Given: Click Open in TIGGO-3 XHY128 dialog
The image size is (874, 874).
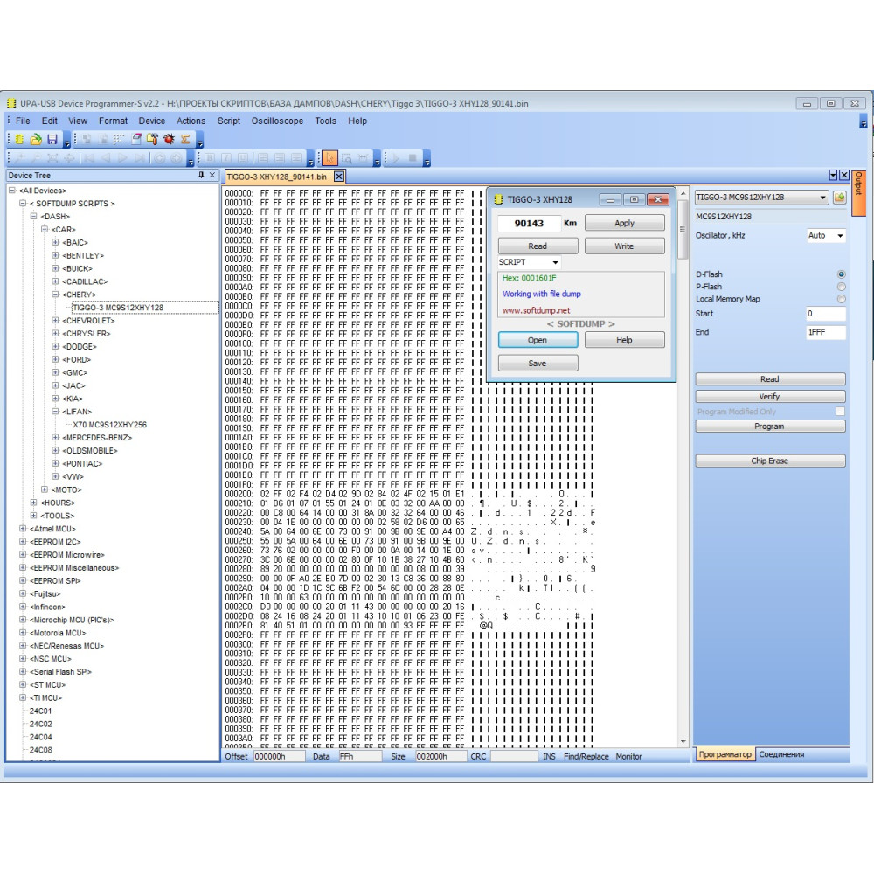Looking at the screenshot, I should (x=538, y=340).
